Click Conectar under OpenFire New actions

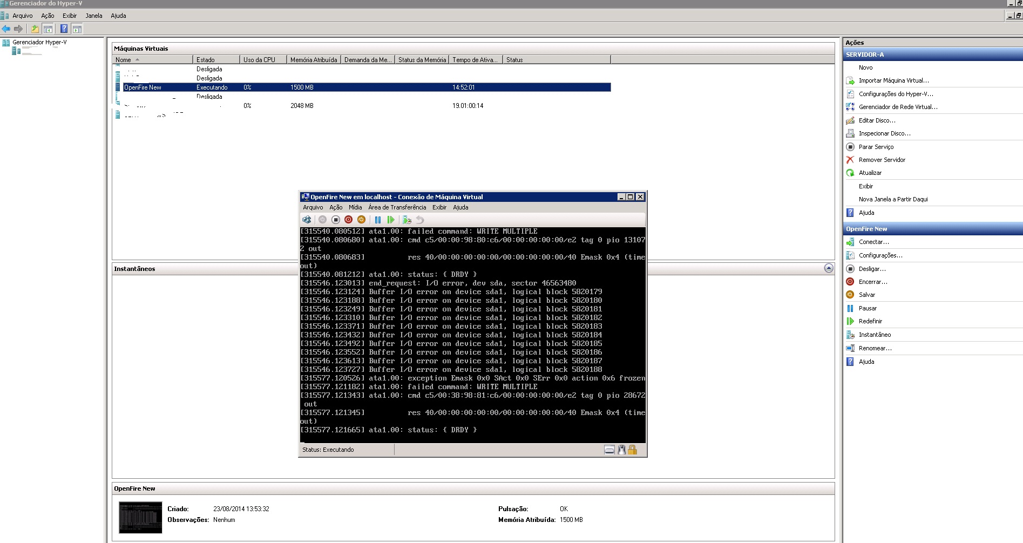coord(873,242)
